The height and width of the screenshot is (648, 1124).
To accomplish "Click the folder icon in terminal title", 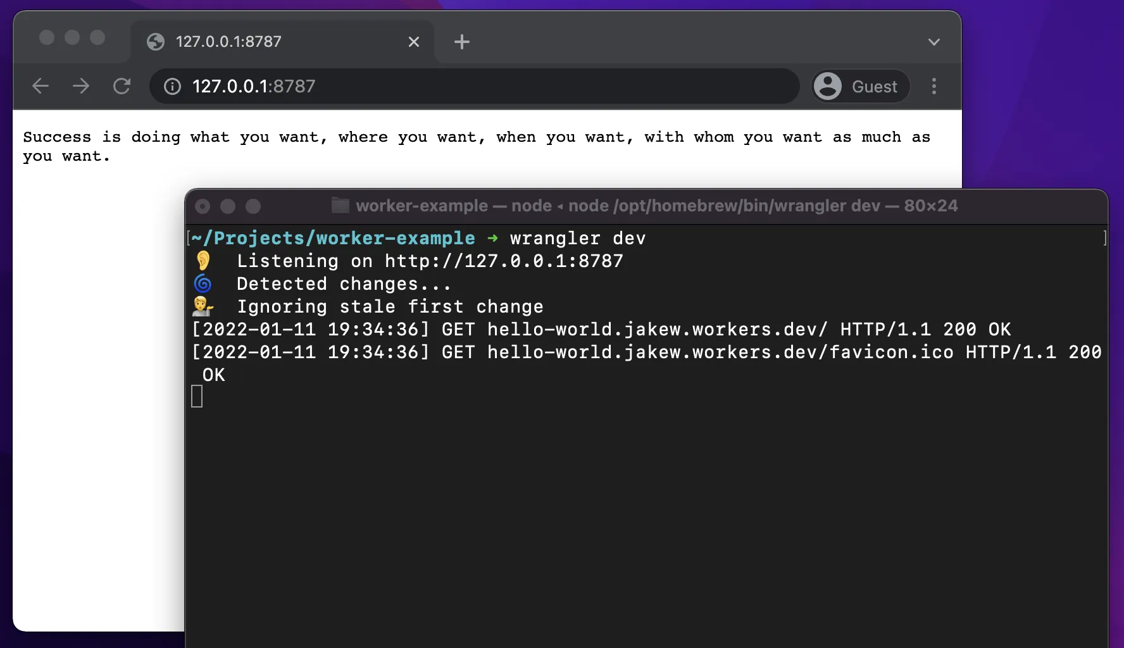I will click(x=340, y=205).
